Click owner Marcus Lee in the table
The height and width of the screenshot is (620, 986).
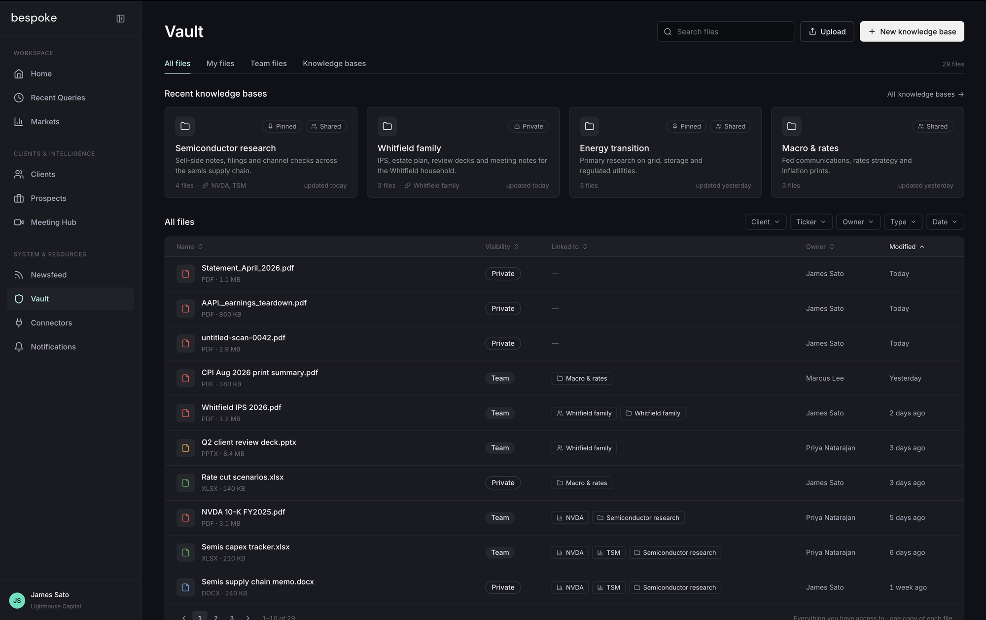(825, 378)
